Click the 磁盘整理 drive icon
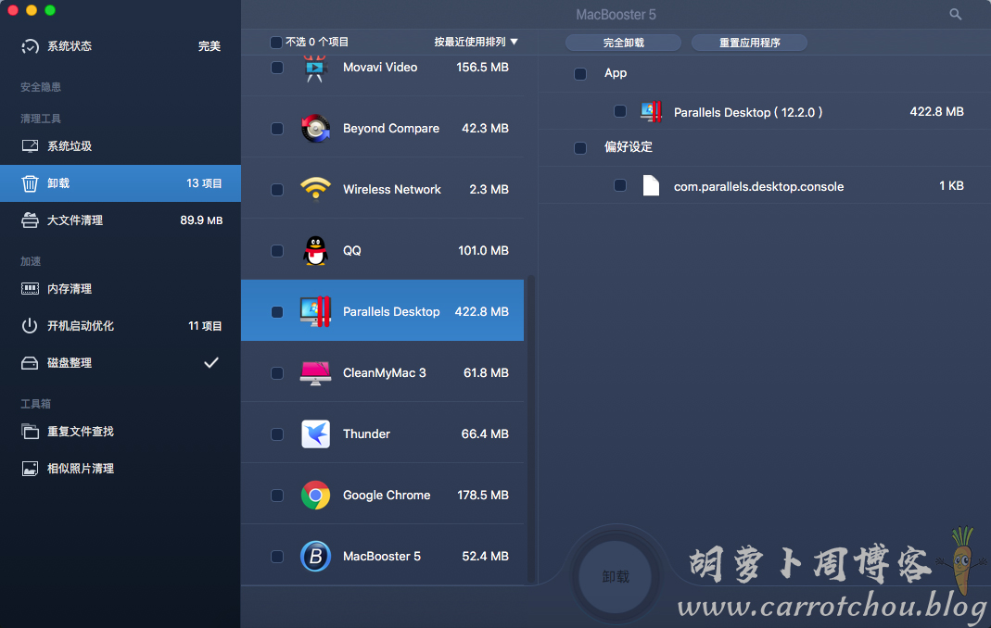The height and width of the screenshot is (628, 991). click(x=30, y=363)
